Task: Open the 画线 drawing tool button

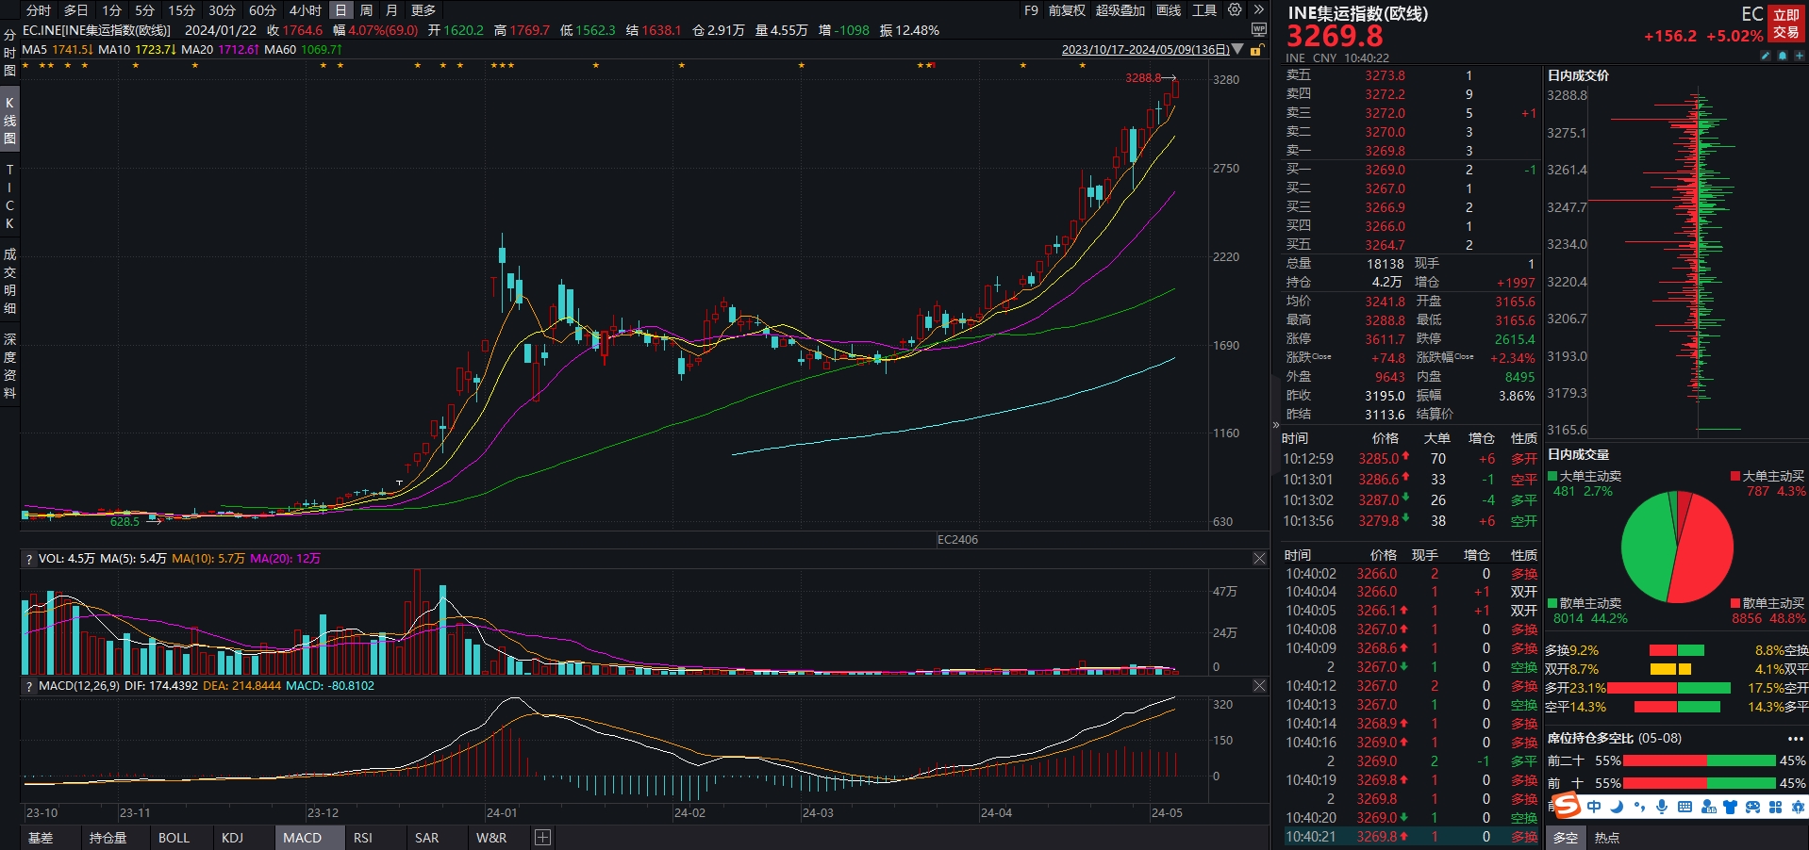Action: click(x=1169, y=10)
